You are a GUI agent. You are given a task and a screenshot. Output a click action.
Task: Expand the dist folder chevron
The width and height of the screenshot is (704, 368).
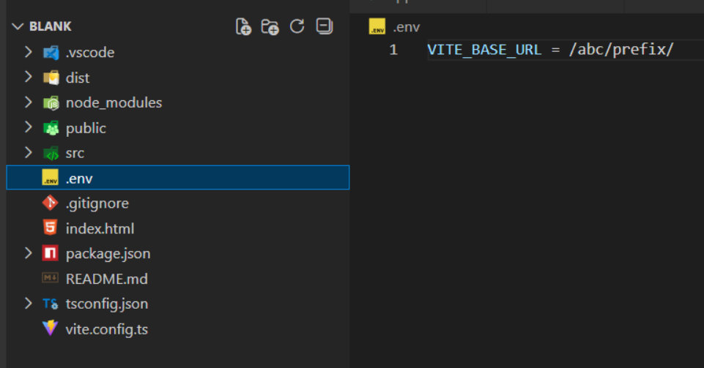[29, 78]
